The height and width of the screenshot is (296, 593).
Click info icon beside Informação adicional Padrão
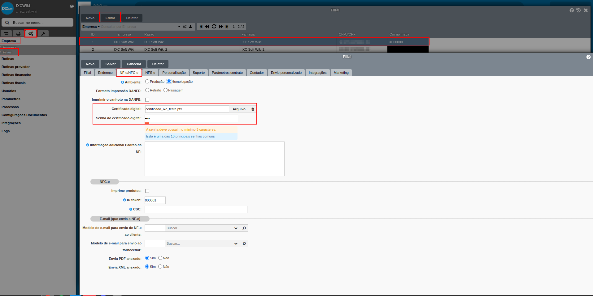point(87,145)
